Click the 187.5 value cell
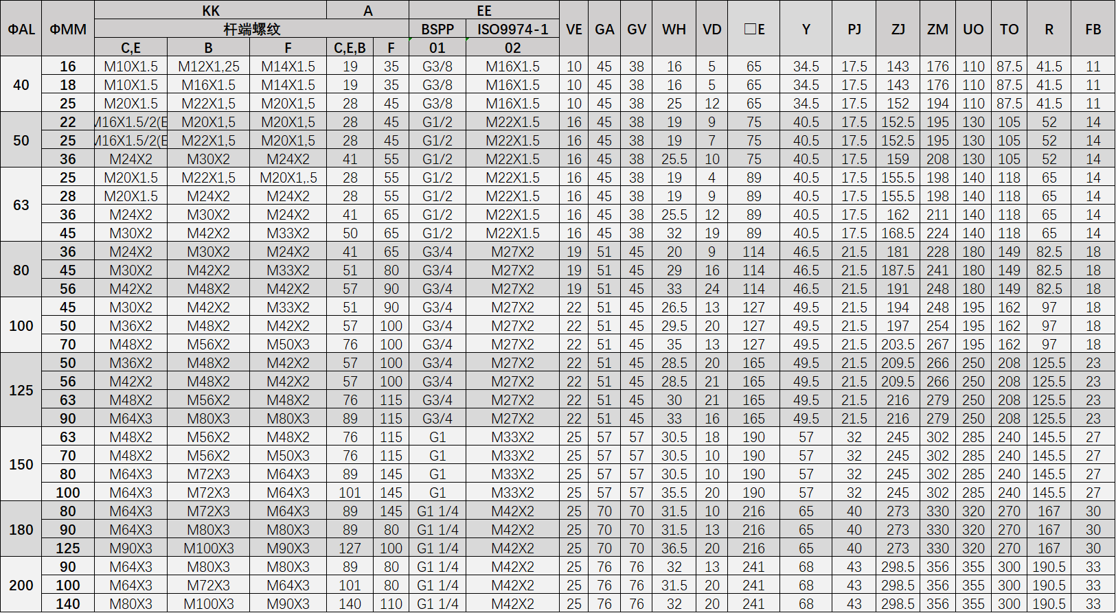Viewport: 1116px width, 613px height. 898,270
